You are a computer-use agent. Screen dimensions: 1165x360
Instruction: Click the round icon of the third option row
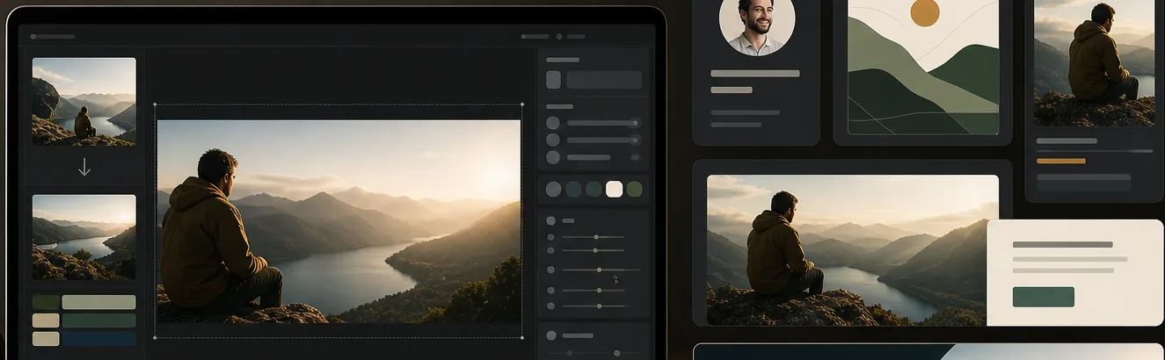coord(553,157)
